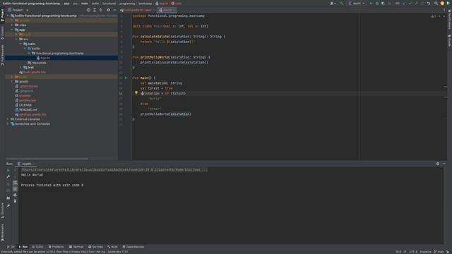Open Search Everywhere magnifier icon
This screenshot has height=254, width=452.
(x=436, y=4)
